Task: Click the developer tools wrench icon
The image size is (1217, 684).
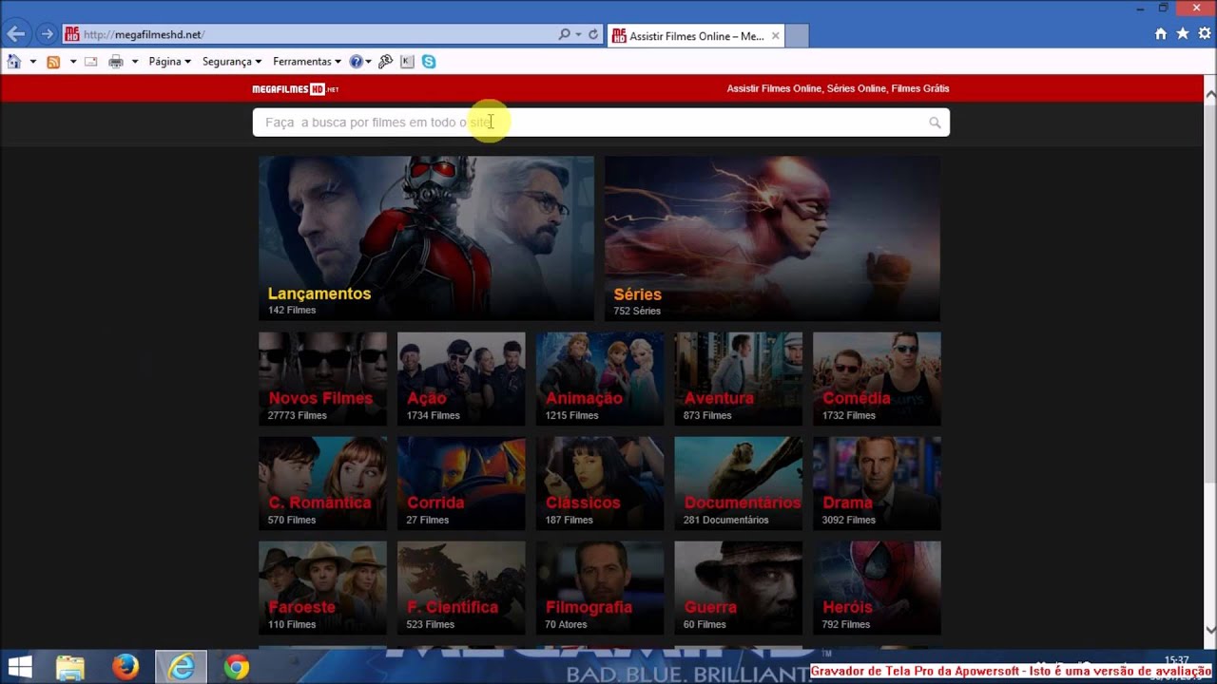Action: [385, 62]
